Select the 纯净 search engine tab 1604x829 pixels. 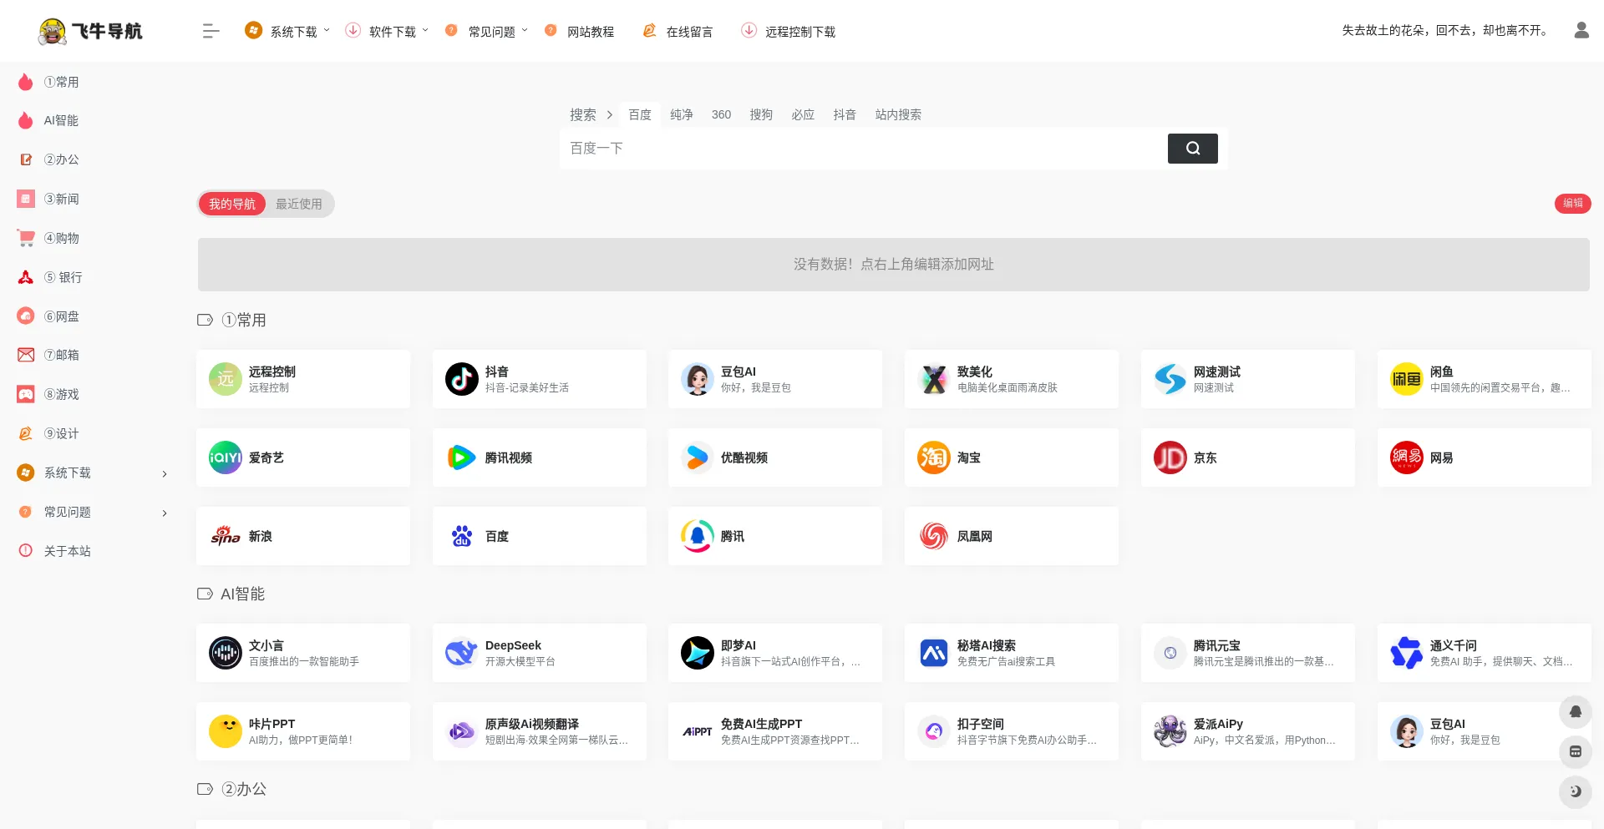tap(682, 115)
